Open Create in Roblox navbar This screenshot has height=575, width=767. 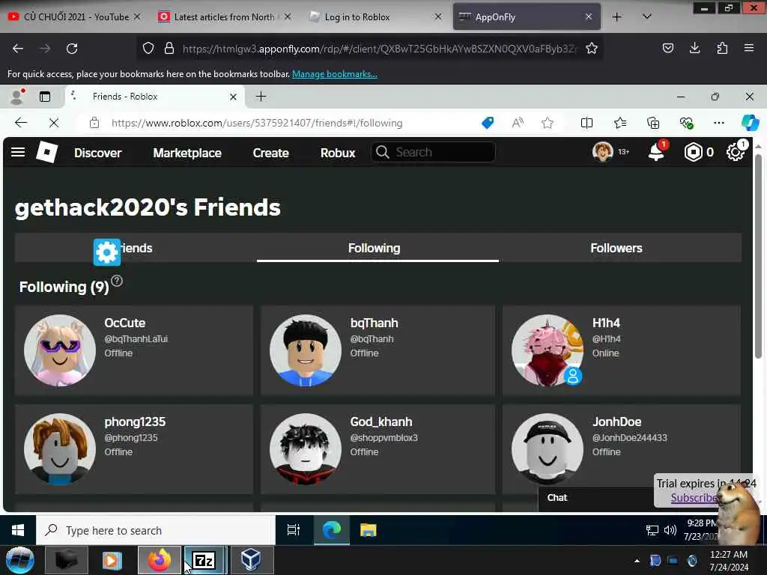271,153
